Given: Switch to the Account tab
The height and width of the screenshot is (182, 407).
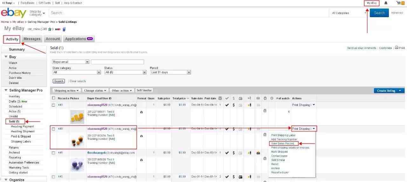Looking at the screenshot, I should click(53, 39).
